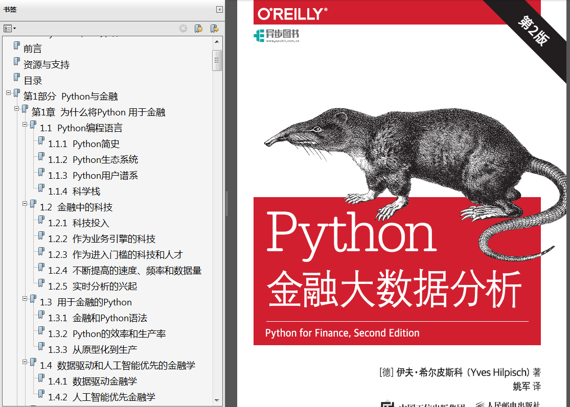
Task: Click the delete bookmark X icon
Action: coord(183,28)
